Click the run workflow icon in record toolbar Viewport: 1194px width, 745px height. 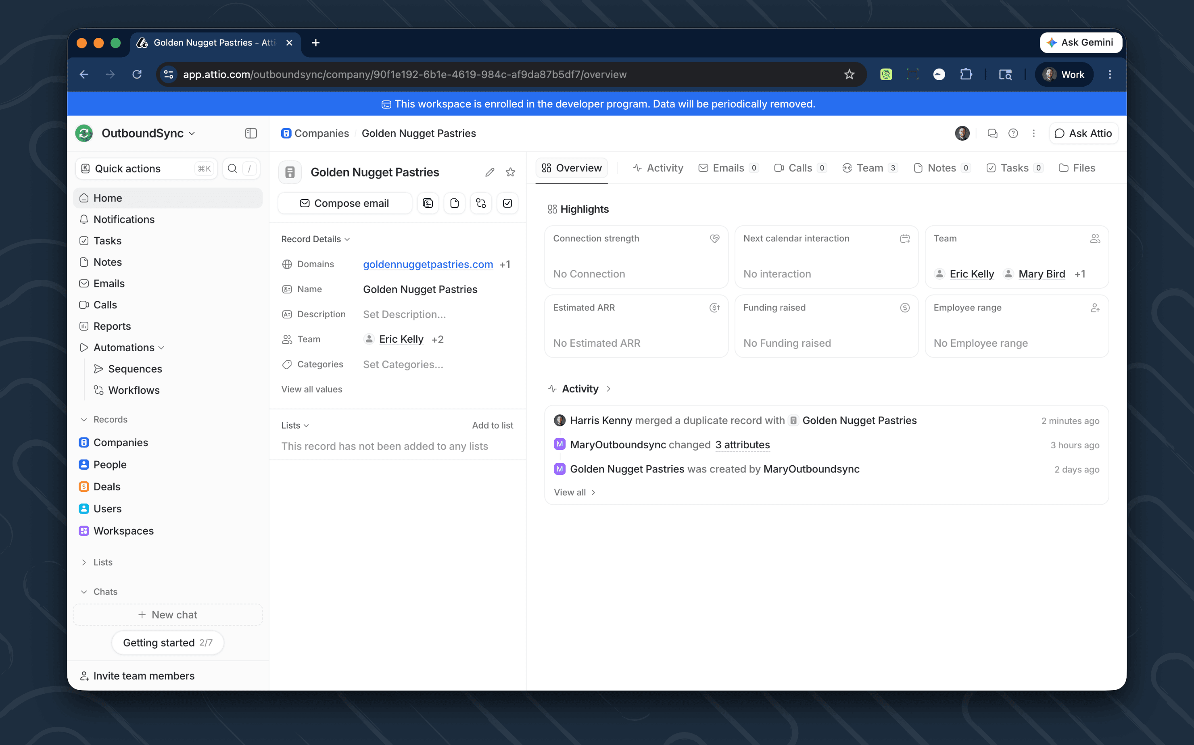click(481, 203)
